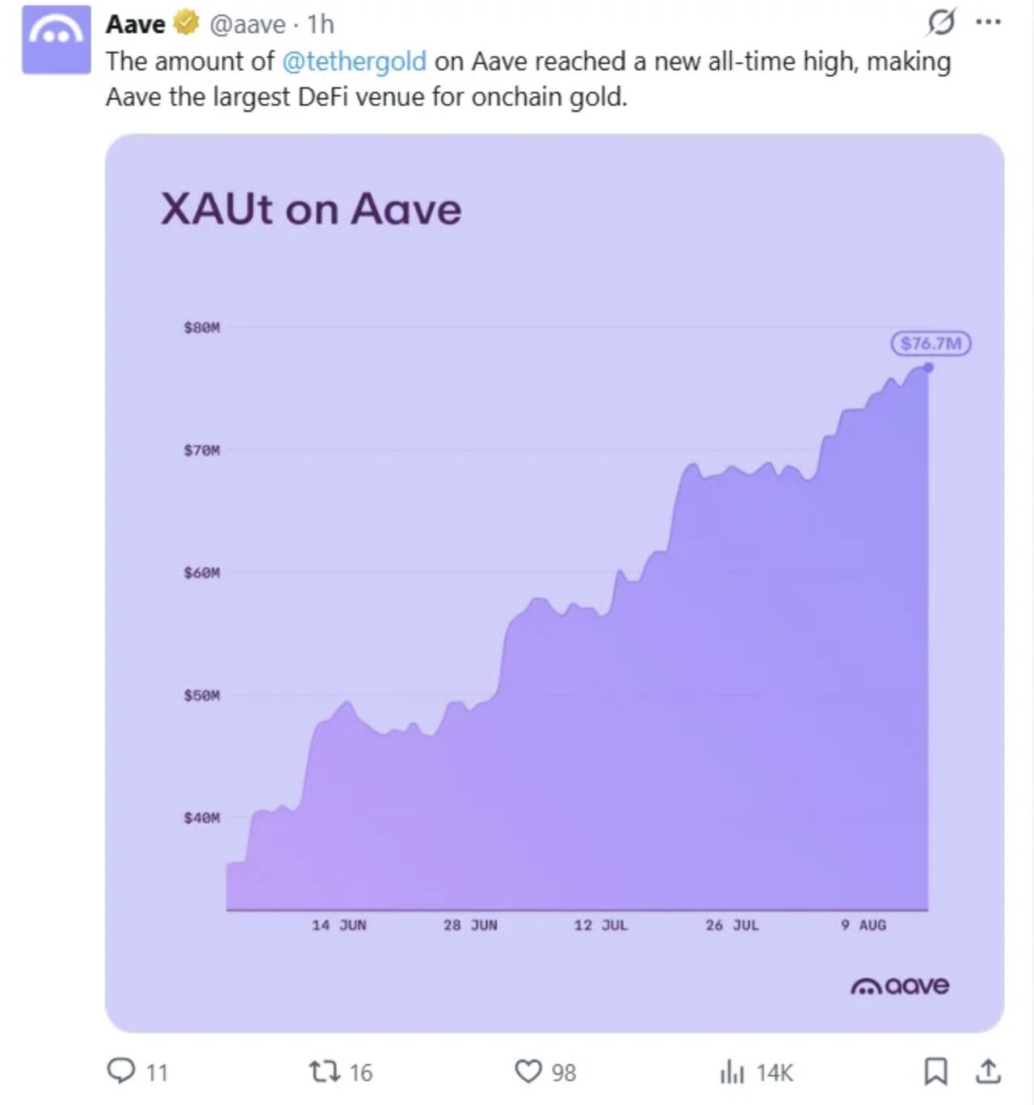This screenshot has width=1034, height=1105.
Task: Like the post with heart icon
Action: coord(528,1071)
